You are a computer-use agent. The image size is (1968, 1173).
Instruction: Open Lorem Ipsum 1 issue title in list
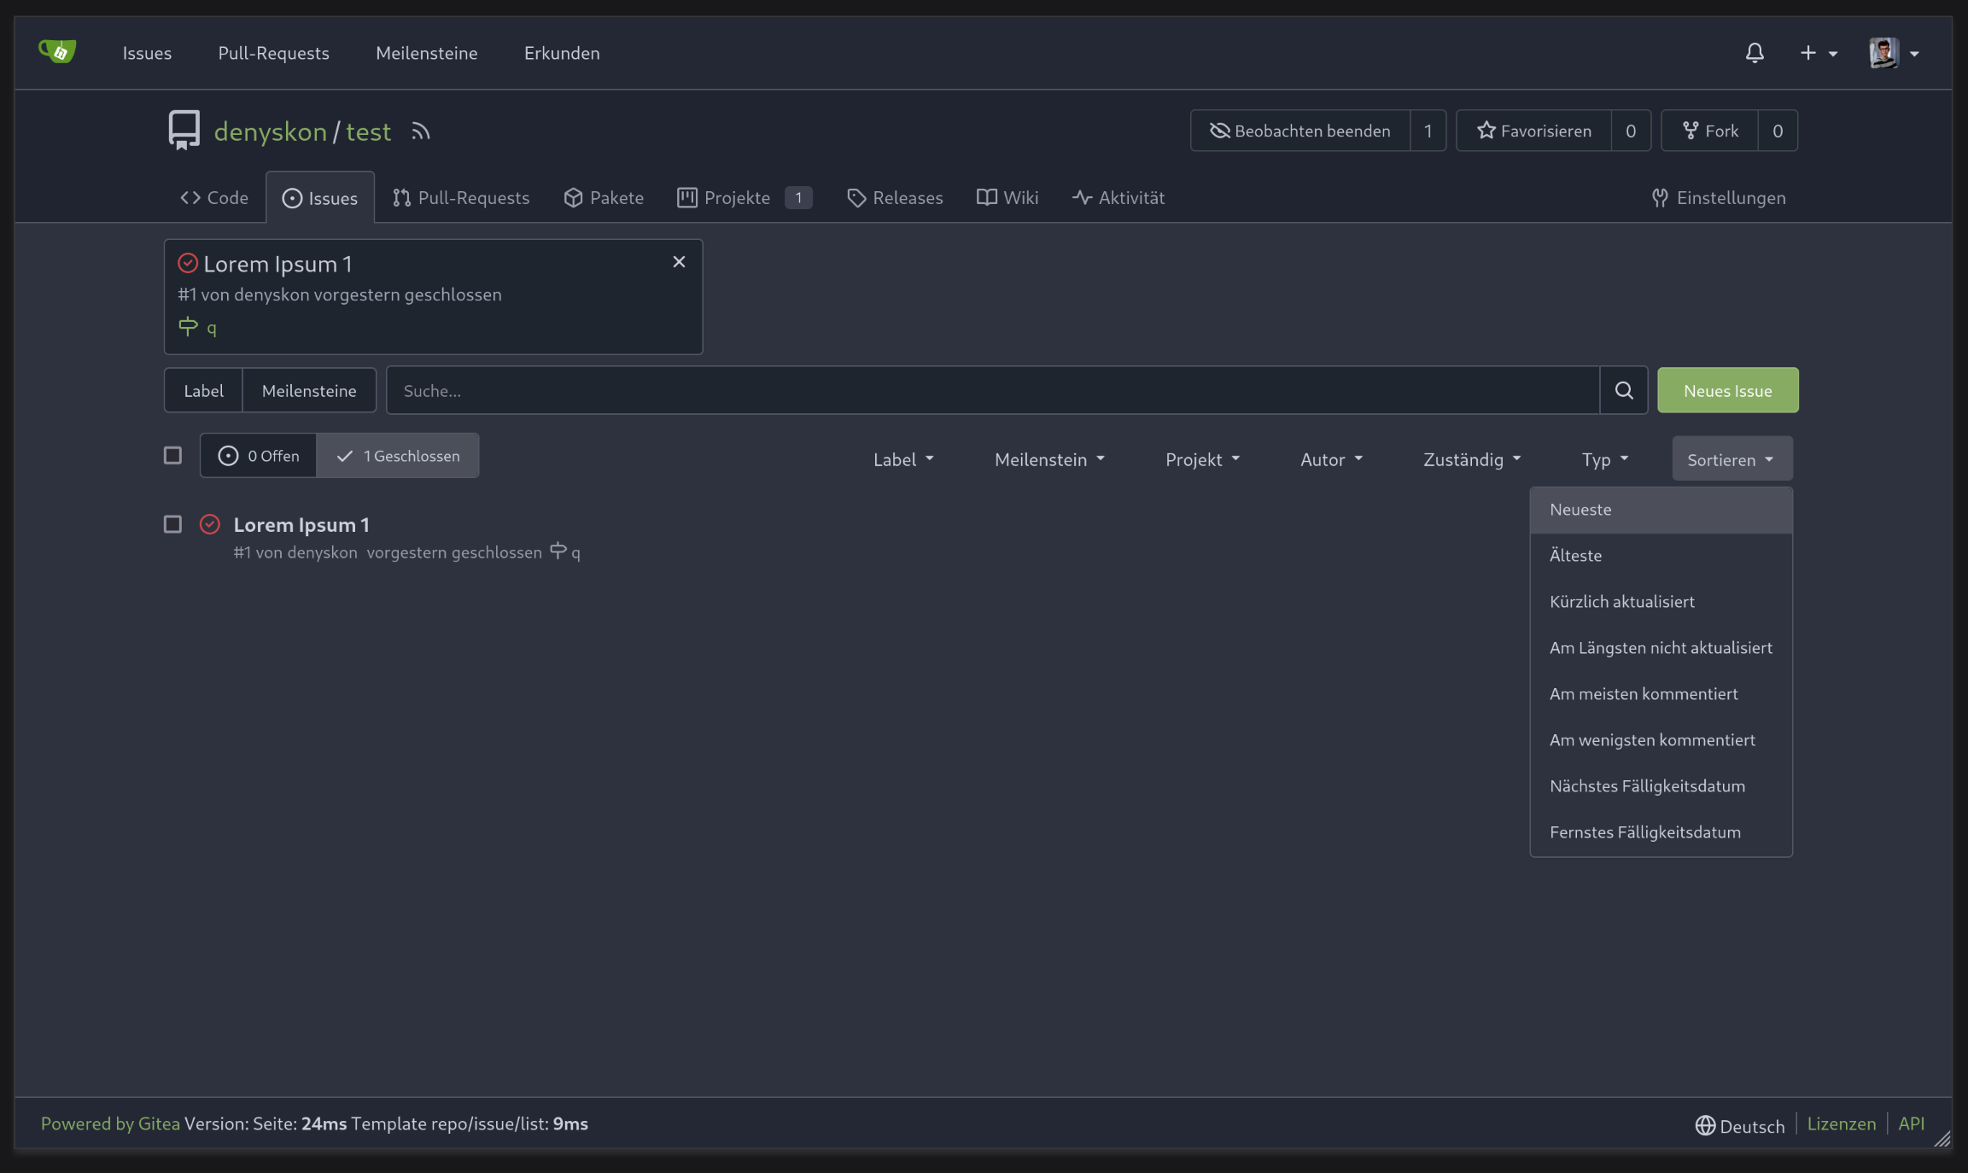pos(301,524)
